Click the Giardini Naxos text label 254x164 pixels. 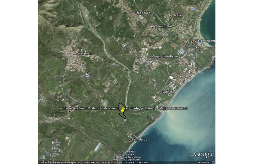coord(204,41)
